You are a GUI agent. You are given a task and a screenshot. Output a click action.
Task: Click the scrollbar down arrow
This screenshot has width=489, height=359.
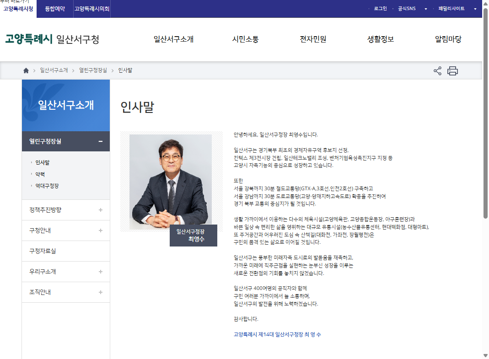[x=486, y=355]
